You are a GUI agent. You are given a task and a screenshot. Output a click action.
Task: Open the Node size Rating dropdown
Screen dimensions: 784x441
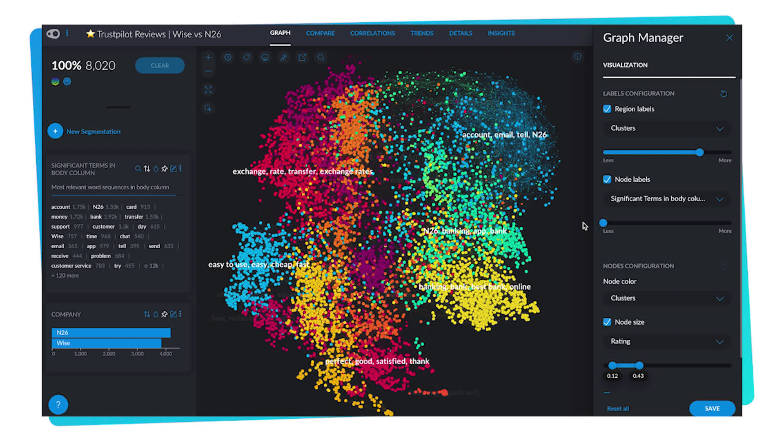(x=667, y=341)
